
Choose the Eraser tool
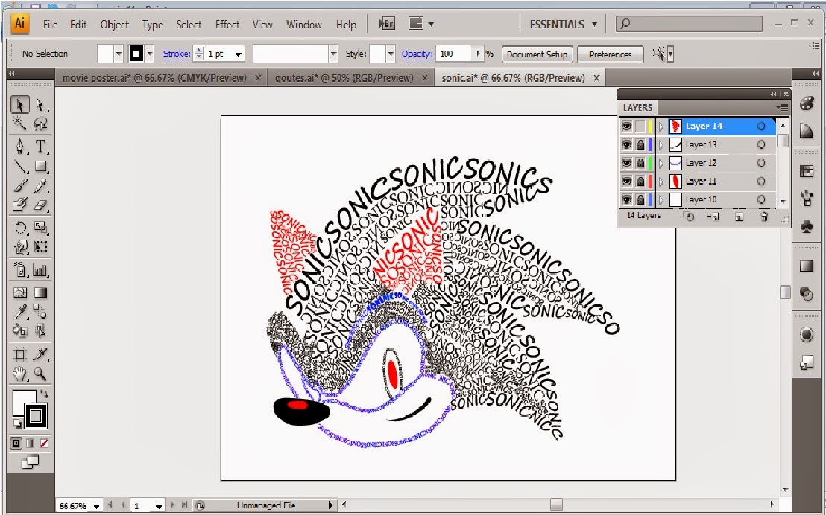click(x=40, y=205)
